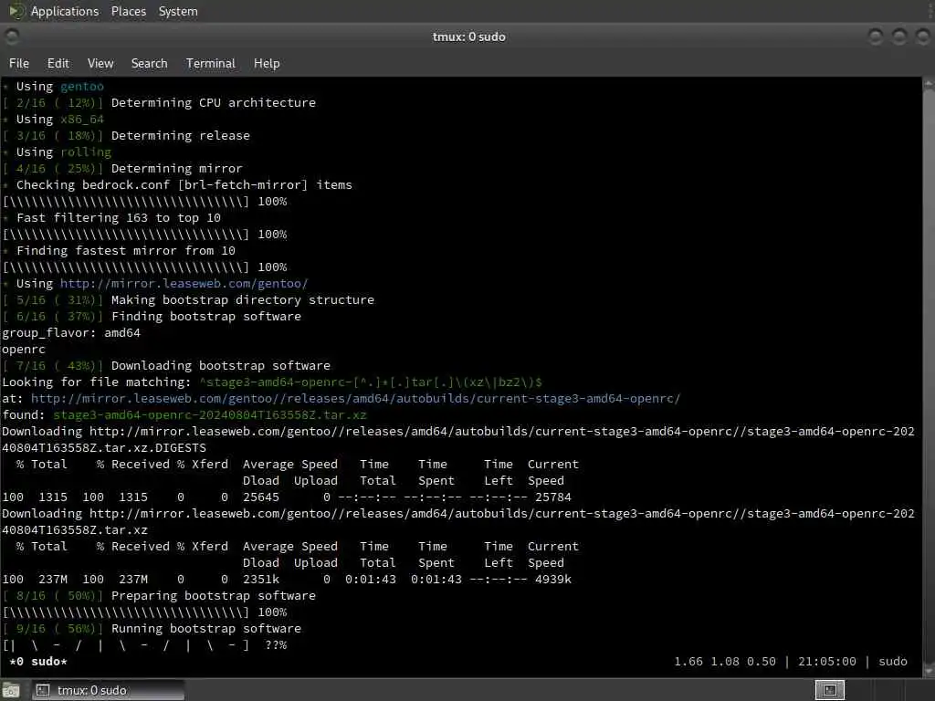935x701 pixels.
Task: Click the 'sudo' hostname at tmux status right
Action: point(893,662)
